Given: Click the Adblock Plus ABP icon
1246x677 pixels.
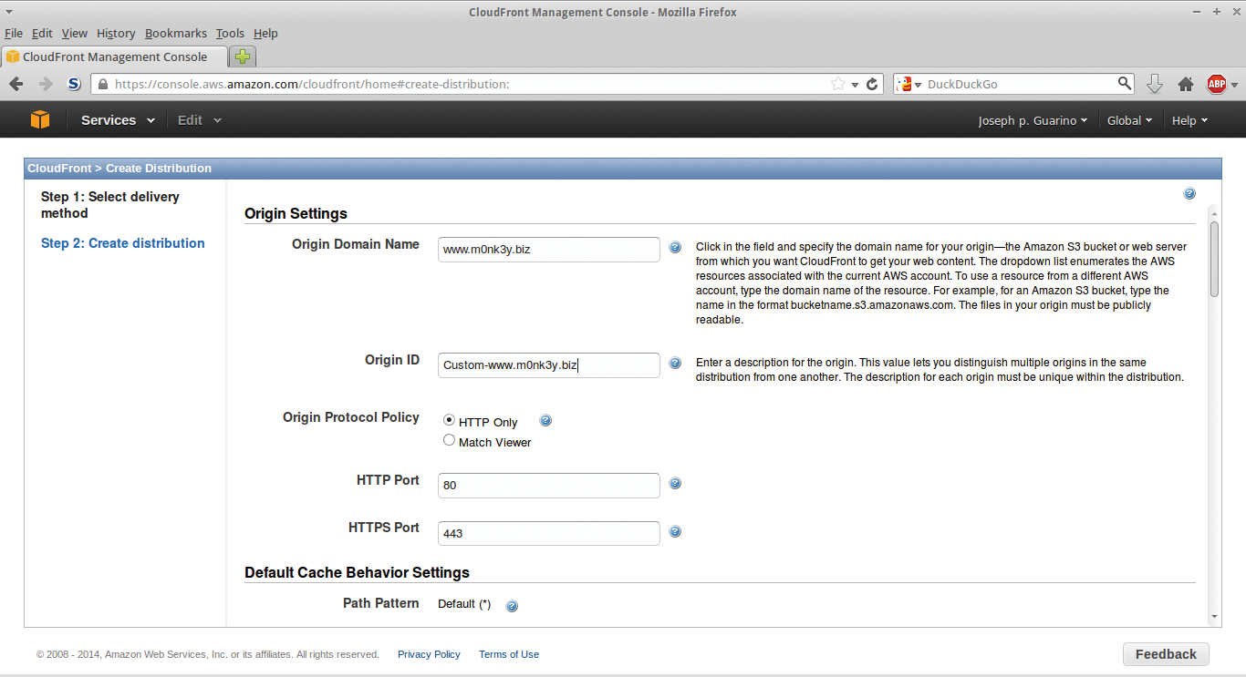Looking at the screenshot, I should (x=1217, y=84).
